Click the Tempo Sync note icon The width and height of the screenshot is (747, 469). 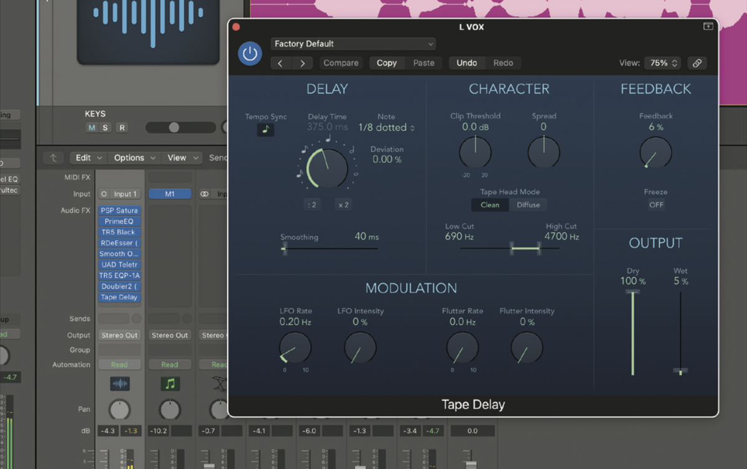[265, 131]
